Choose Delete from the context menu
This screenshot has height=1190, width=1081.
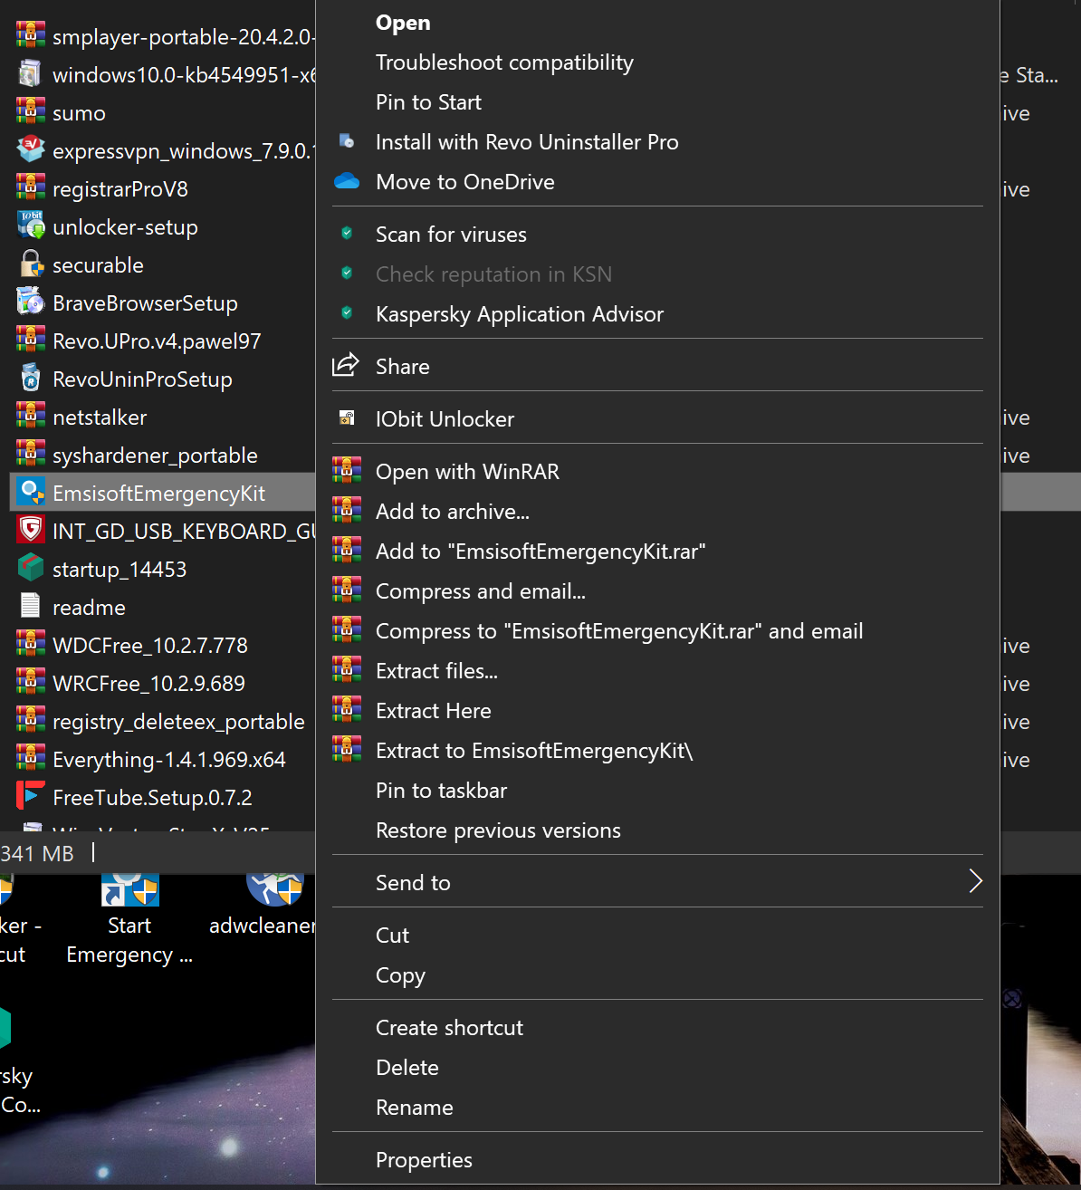(407, 1068)
